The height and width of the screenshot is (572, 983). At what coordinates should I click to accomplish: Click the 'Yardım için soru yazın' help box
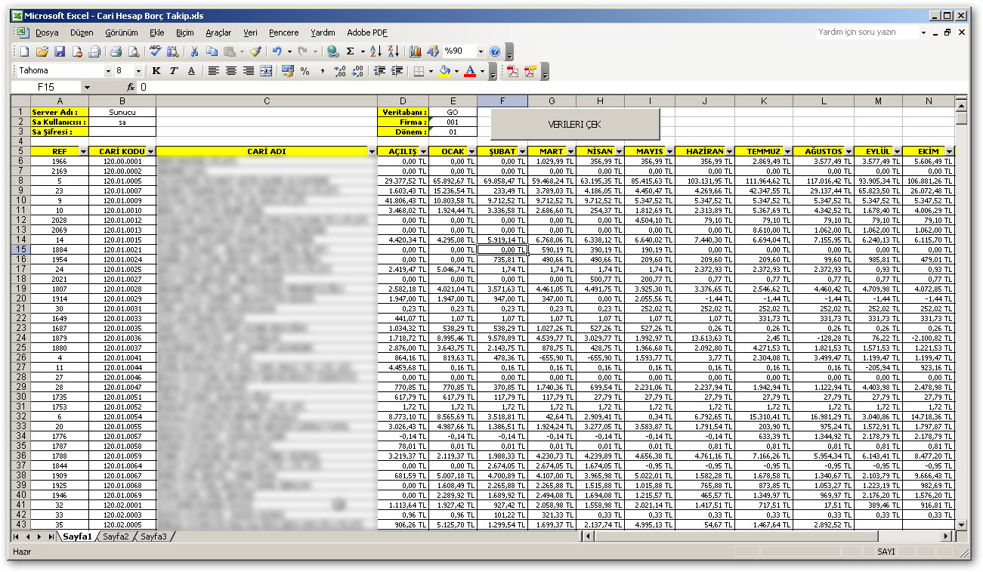pyautogui.click(x=867, y=32)
